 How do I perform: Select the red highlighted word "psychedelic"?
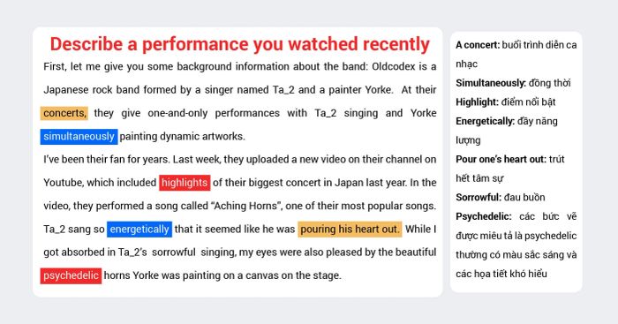click(x=71, y=275)
